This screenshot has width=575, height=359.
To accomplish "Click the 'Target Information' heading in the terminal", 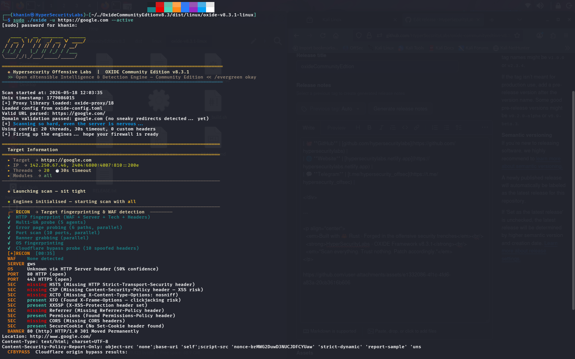I will [32, 150].
